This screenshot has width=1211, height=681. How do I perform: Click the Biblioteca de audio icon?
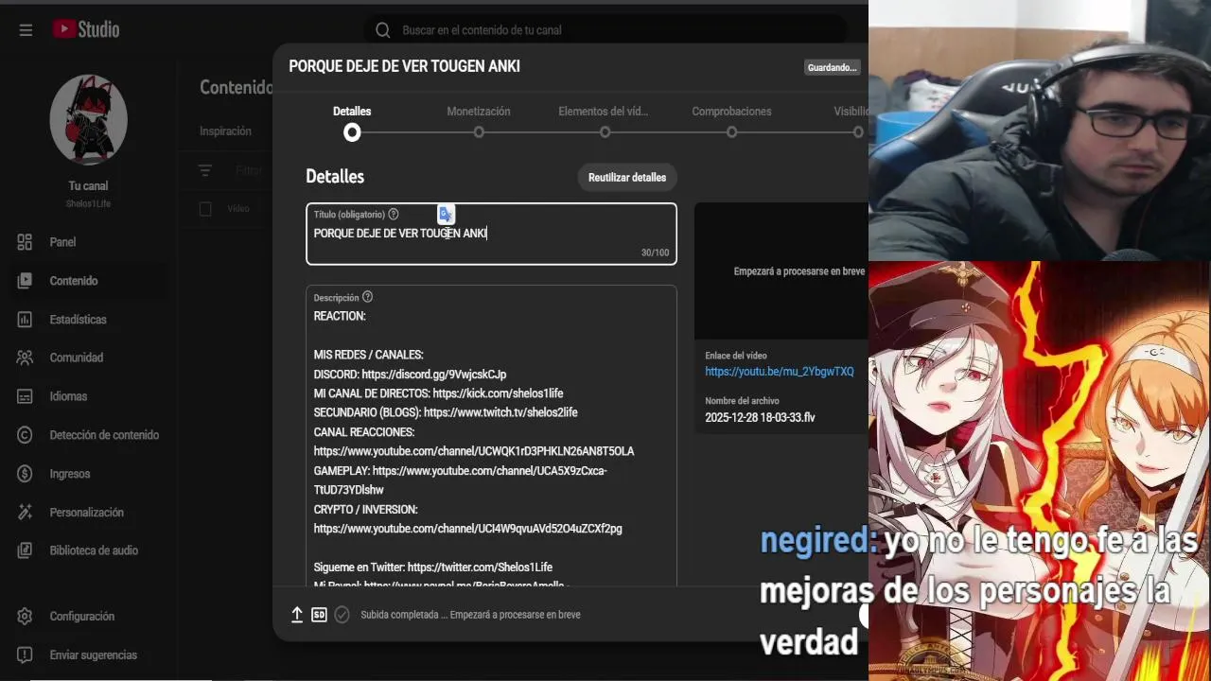[25, 550]
